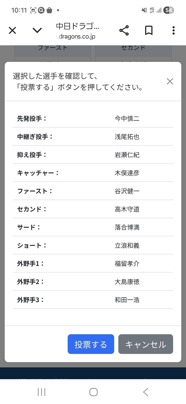Tap the dragons.co.jp URL text
Viewport: 186px width, 404px height.
click(x=77, y=37)
